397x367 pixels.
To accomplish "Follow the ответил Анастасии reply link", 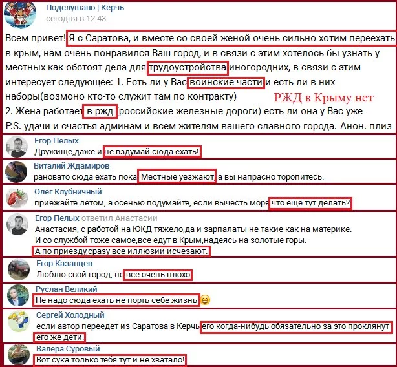I will click(119, 218).
